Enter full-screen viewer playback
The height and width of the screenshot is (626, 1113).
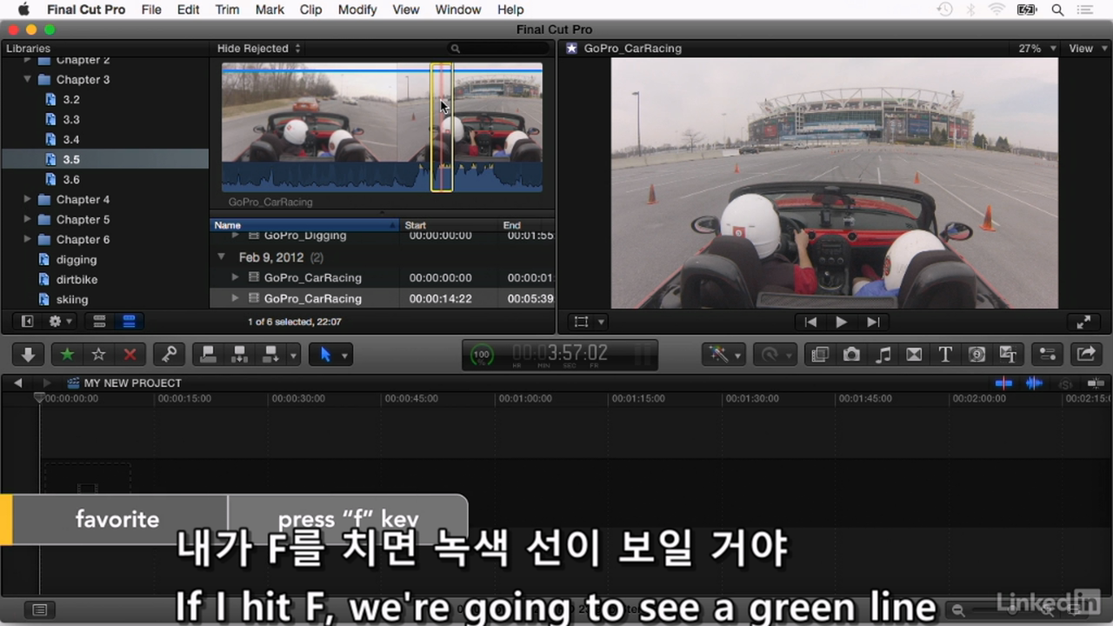click(x=1083, y=322)
